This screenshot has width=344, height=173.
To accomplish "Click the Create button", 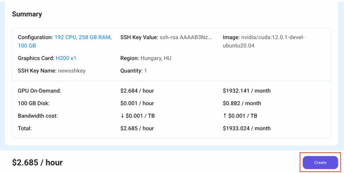I will pyautogui.click(x=320, y=163).
